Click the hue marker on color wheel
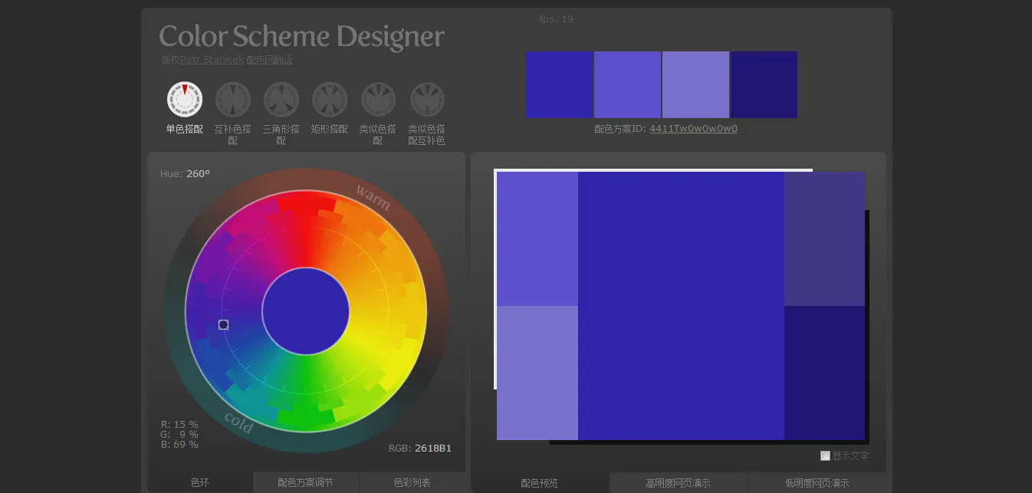Screen dimensions: 1032x493 click(x=224, y=325)
